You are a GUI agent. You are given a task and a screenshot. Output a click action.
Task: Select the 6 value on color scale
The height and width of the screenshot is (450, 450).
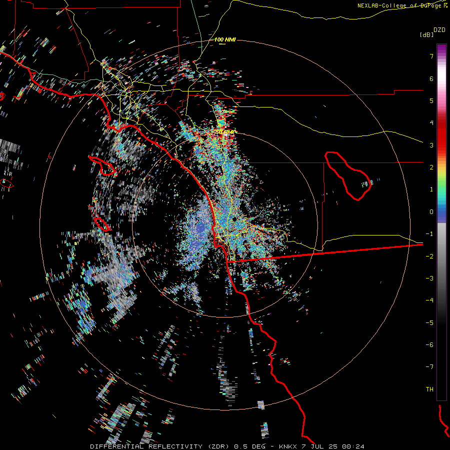click(431, 78)
